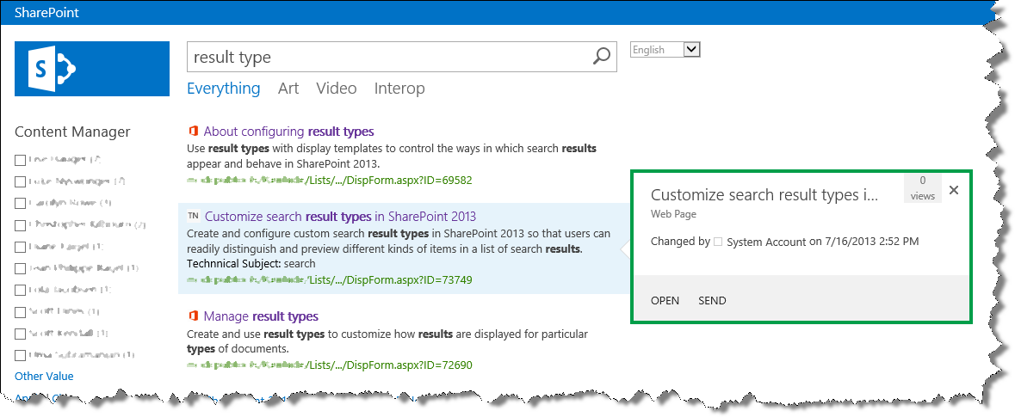Switch to the Everything search tab

point(223,89)
